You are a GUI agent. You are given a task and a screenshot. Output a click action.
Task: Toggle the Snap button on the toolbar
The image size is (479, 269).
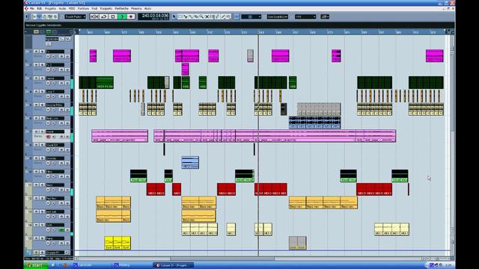pos(237,16)
